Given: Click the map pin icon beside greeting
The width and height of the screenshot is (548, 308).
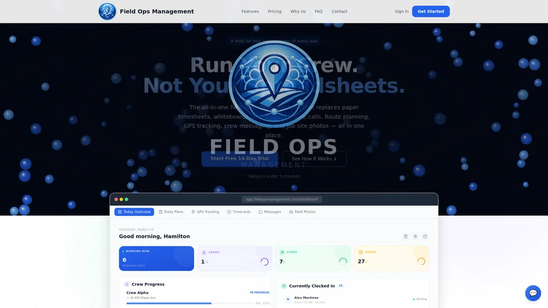Looking at the screenshot, I should click(x=415, y=236).
